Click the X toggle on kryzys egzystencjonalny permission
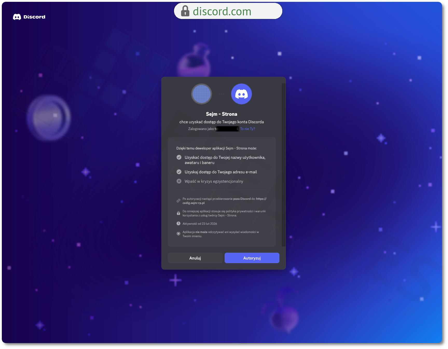 [179, 181]
